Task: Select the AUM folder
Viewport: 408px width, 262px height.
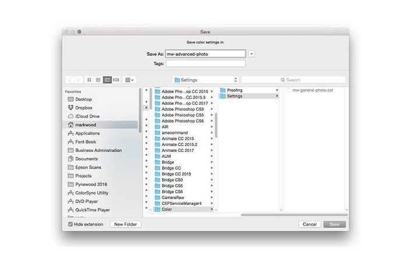Action: click(x=184, y=156)
